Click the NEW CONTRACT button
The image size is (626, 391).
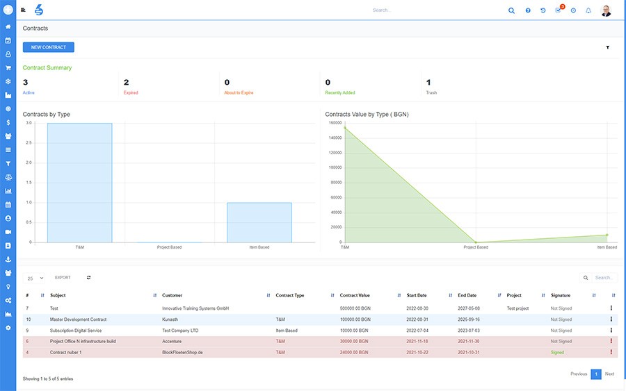tap(48, 47)
